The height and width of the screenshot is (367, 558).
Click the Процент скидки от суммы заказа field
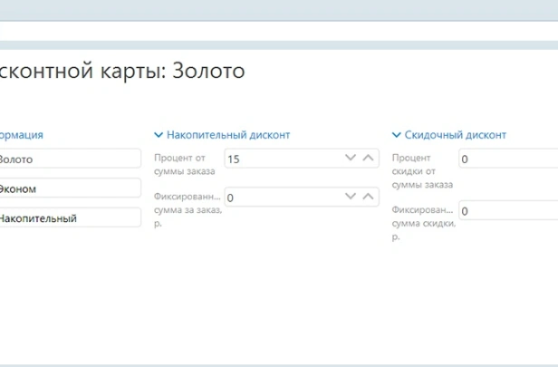(x=507, y=159)
